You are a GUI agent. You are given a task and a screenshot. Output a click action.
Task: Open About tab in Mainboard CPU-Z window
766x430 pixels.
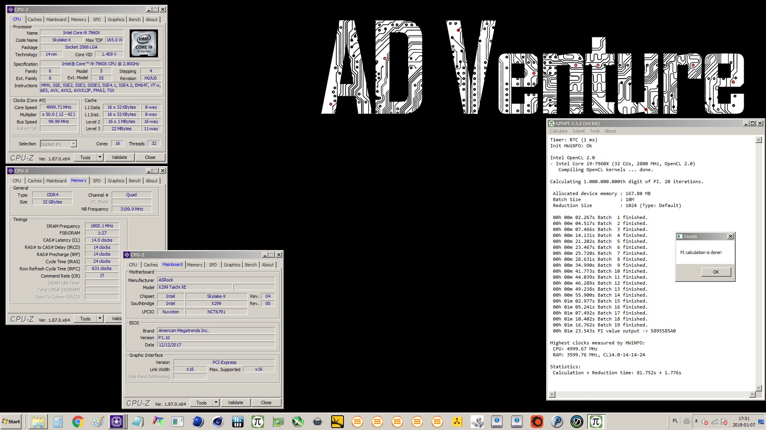tap(268, 265)
